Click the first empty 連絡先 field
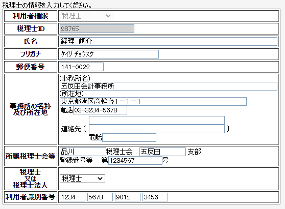Viewport: 285px width, 209px height. (x=157, y=121)
